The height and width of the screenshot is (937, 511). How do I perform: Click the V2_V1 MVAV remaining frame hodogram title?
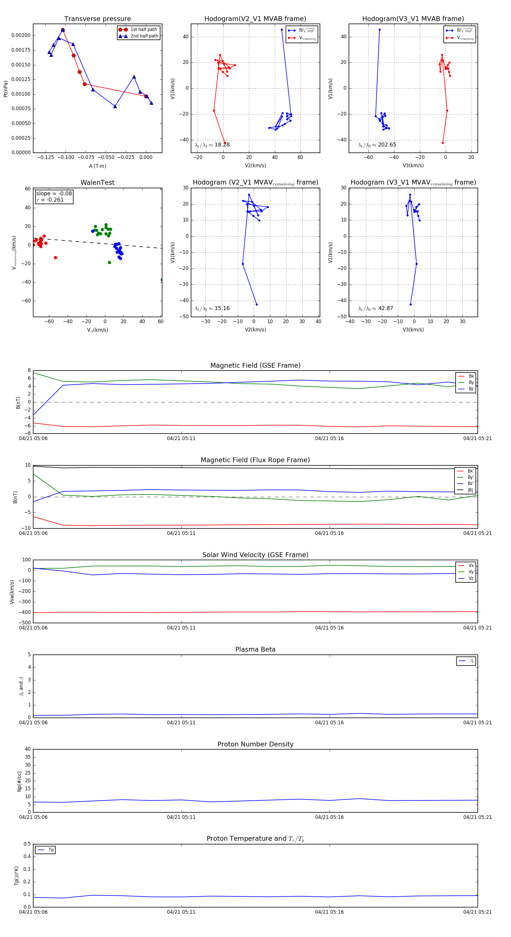(x=255, y=183)
